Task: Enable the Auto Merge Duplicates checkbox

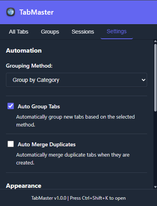Action: click(11, 144)
